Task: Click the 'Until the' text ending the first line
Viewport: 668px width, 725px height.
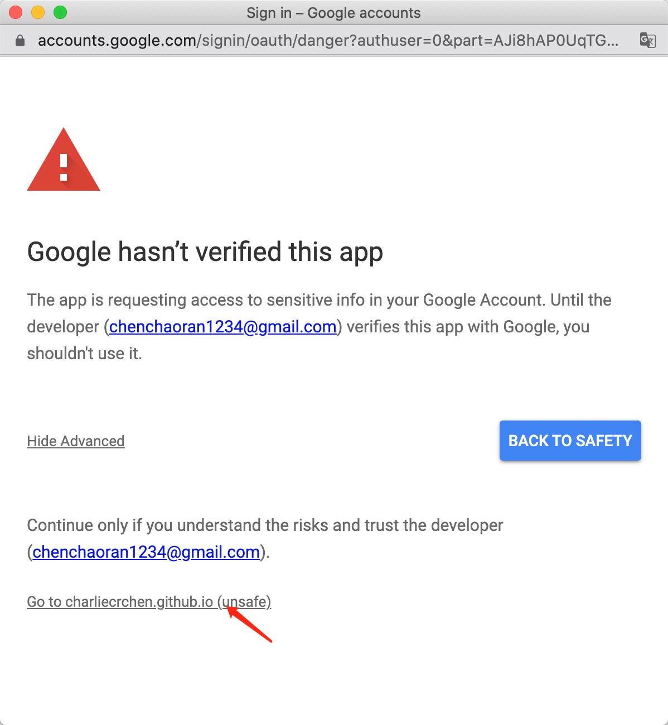Action: pyautogui.click(x=581, y=300)
